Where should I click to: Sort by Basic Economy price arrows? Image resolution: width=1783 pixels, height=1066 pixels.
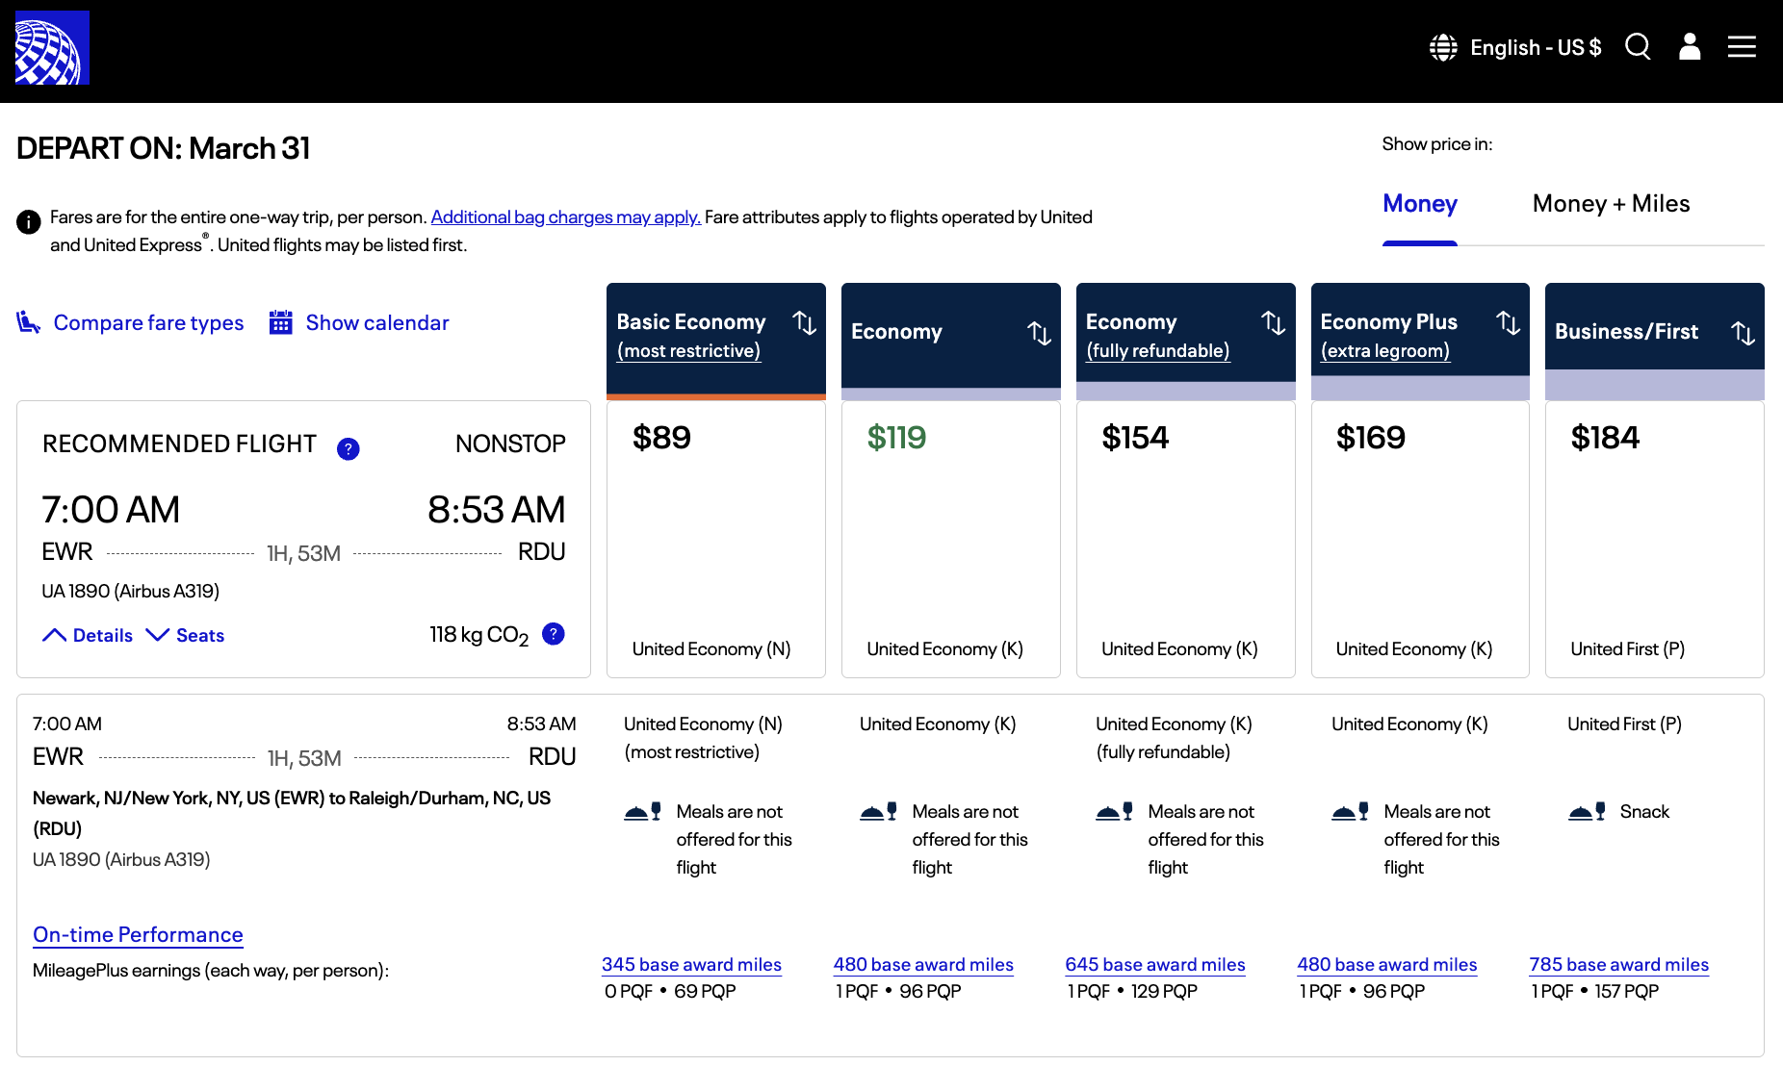coord(804,323)
